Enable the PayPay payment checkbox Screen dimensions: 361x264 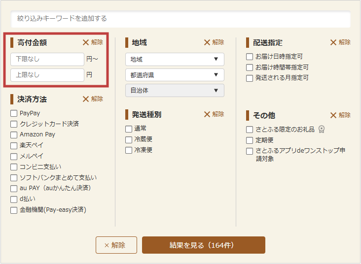14,113
